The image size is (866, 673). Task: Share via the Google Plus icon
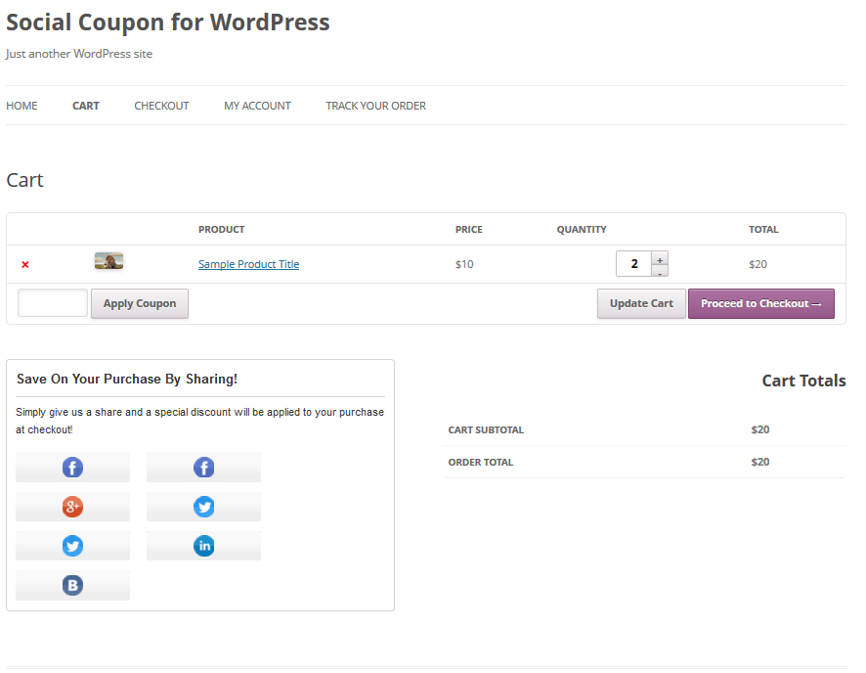click(x=72, y=507)
